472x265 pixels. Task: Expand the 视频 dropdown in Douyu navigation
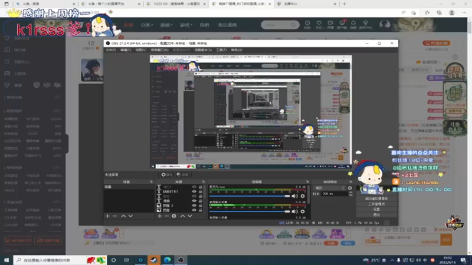[166, 25]
